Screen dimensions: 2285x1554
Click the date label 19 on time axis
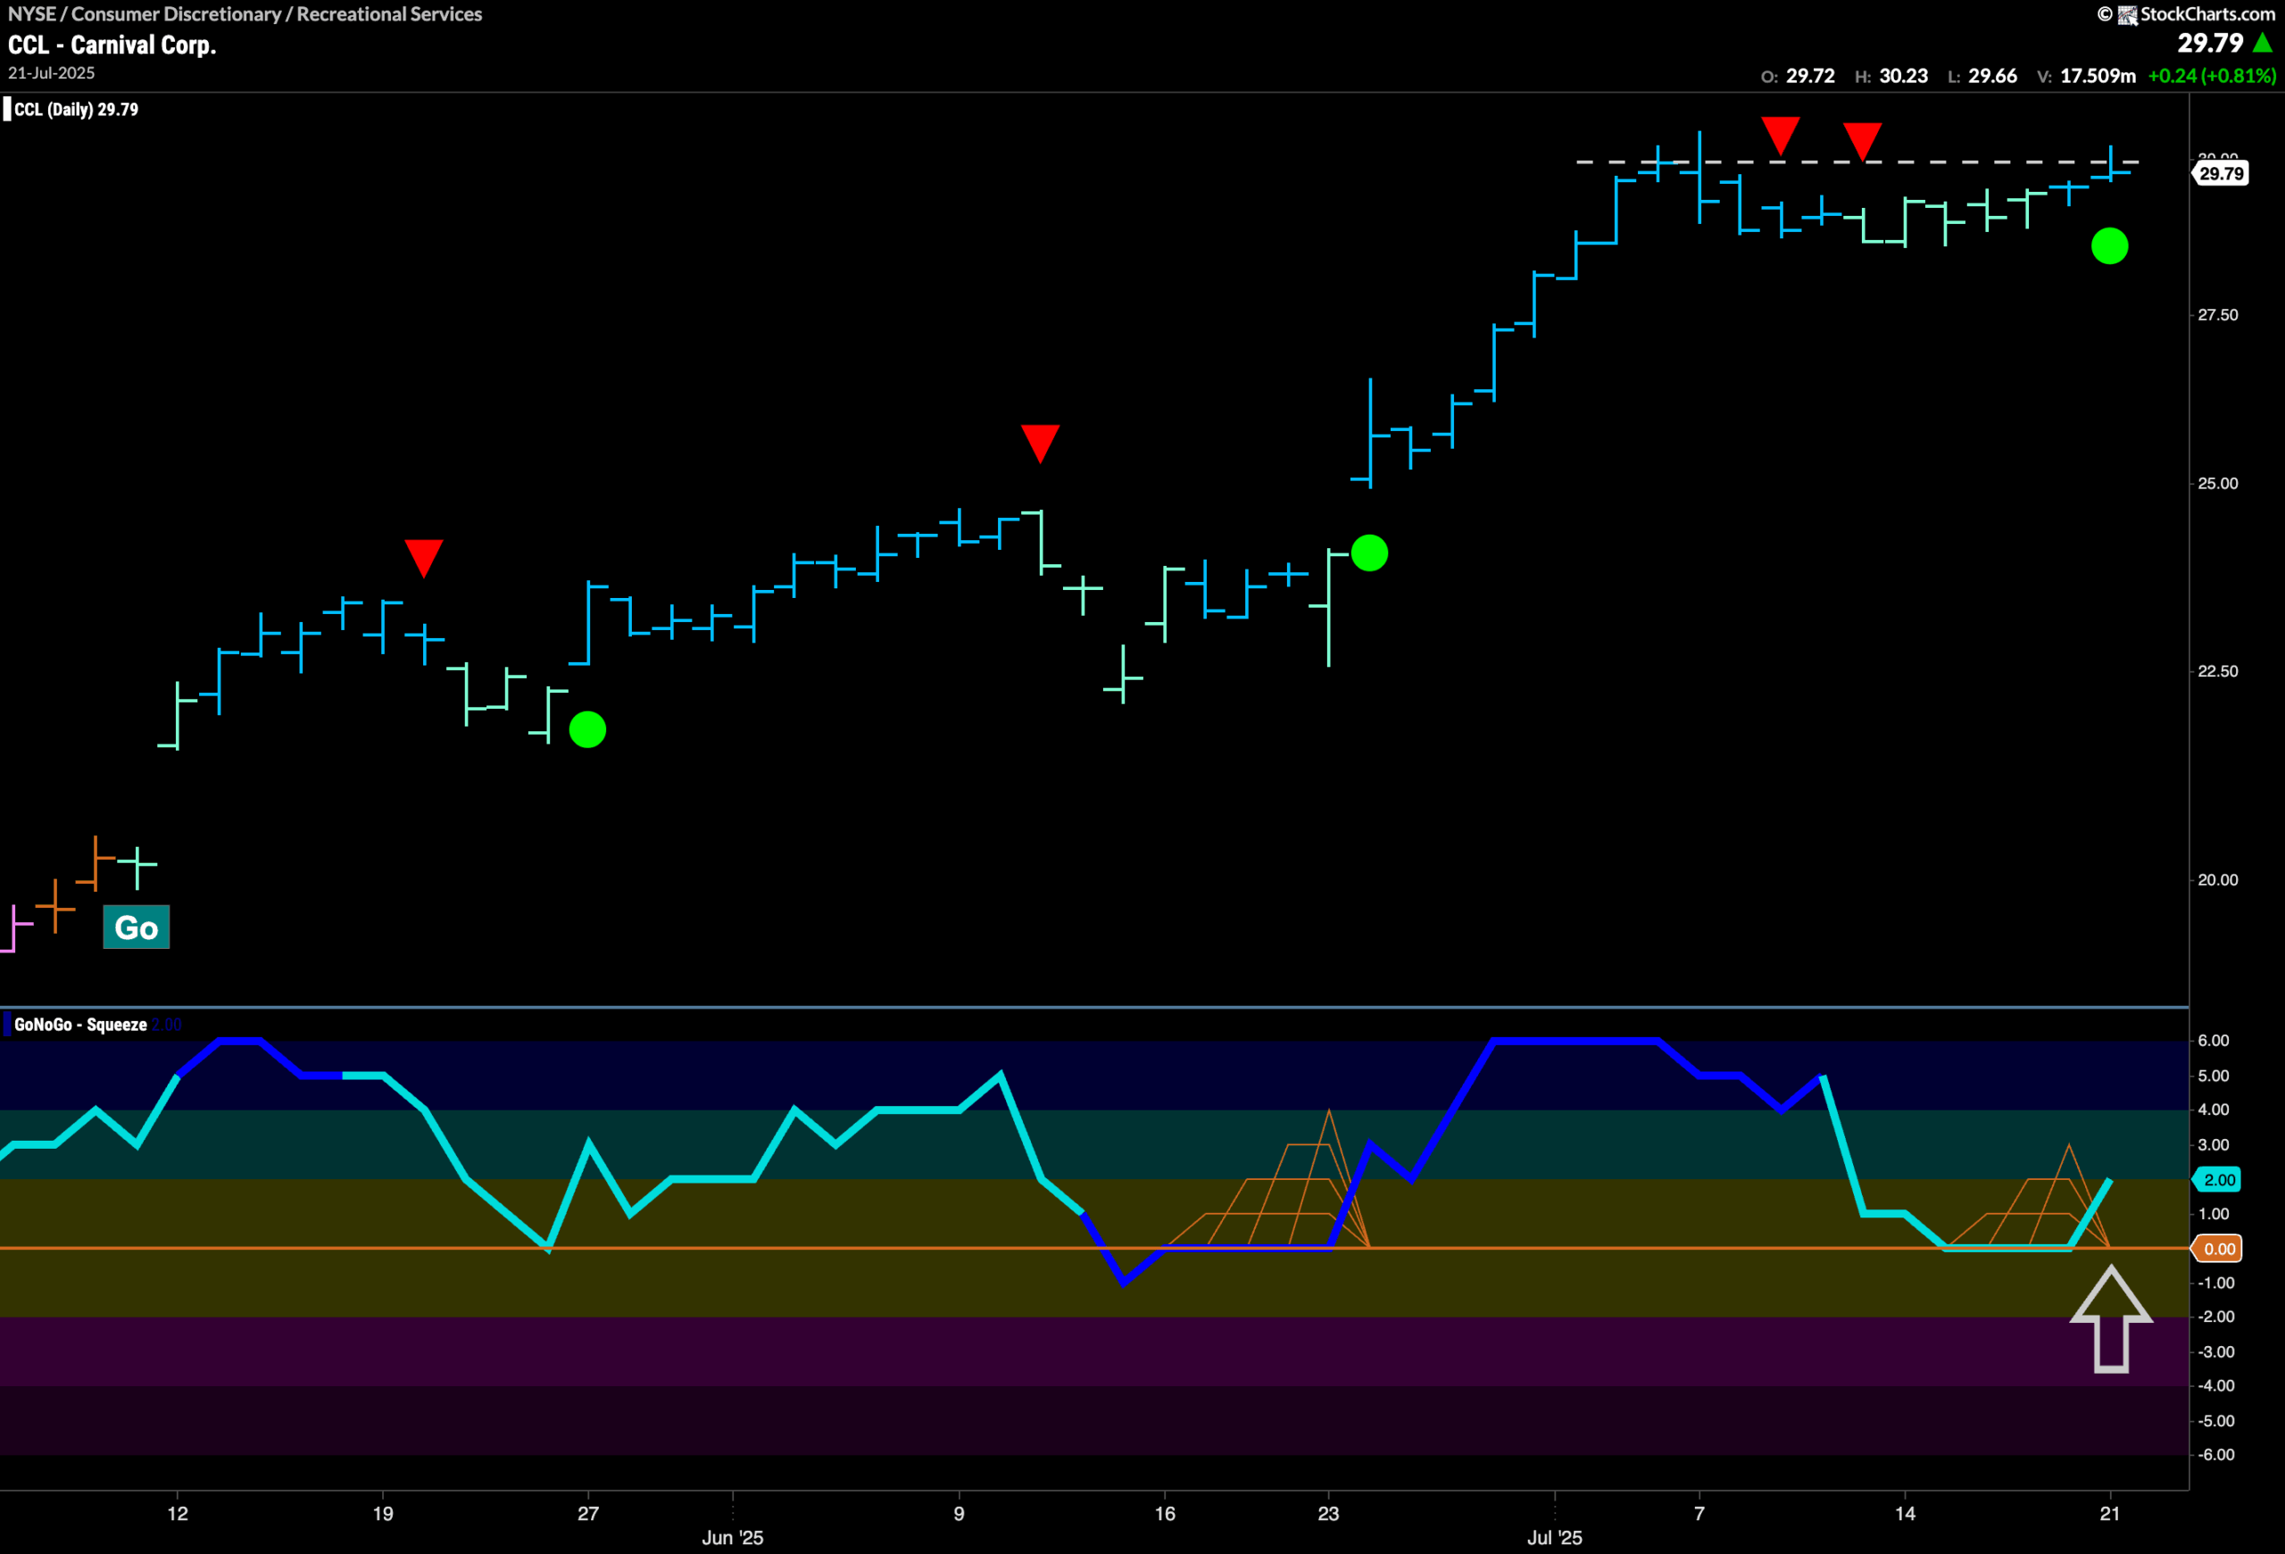(x=383, y=1513)
